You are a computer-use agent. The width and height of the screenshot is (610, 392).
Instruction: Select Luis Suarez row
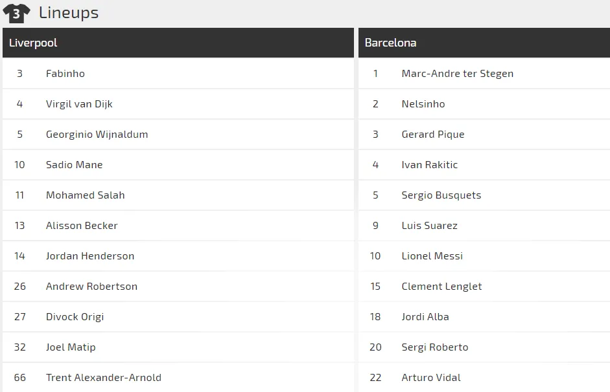(x=429, y=226)
